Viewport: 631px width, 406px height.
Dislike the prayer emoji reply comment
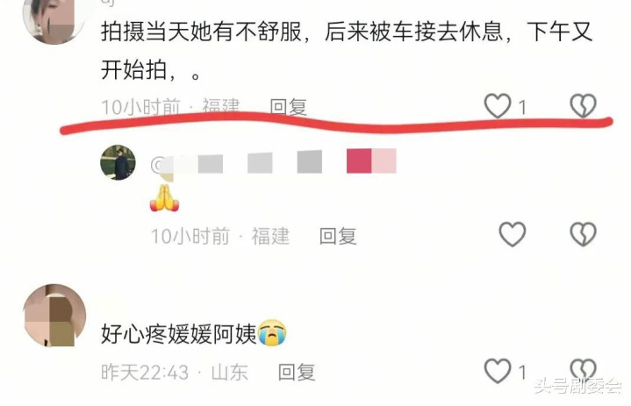click(x=583, y=234)
